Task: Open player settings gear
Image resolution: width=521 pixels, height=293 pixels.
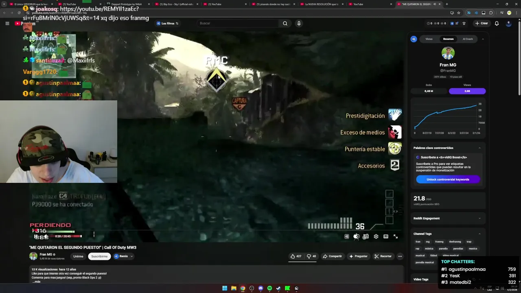Action: [376, 236]
